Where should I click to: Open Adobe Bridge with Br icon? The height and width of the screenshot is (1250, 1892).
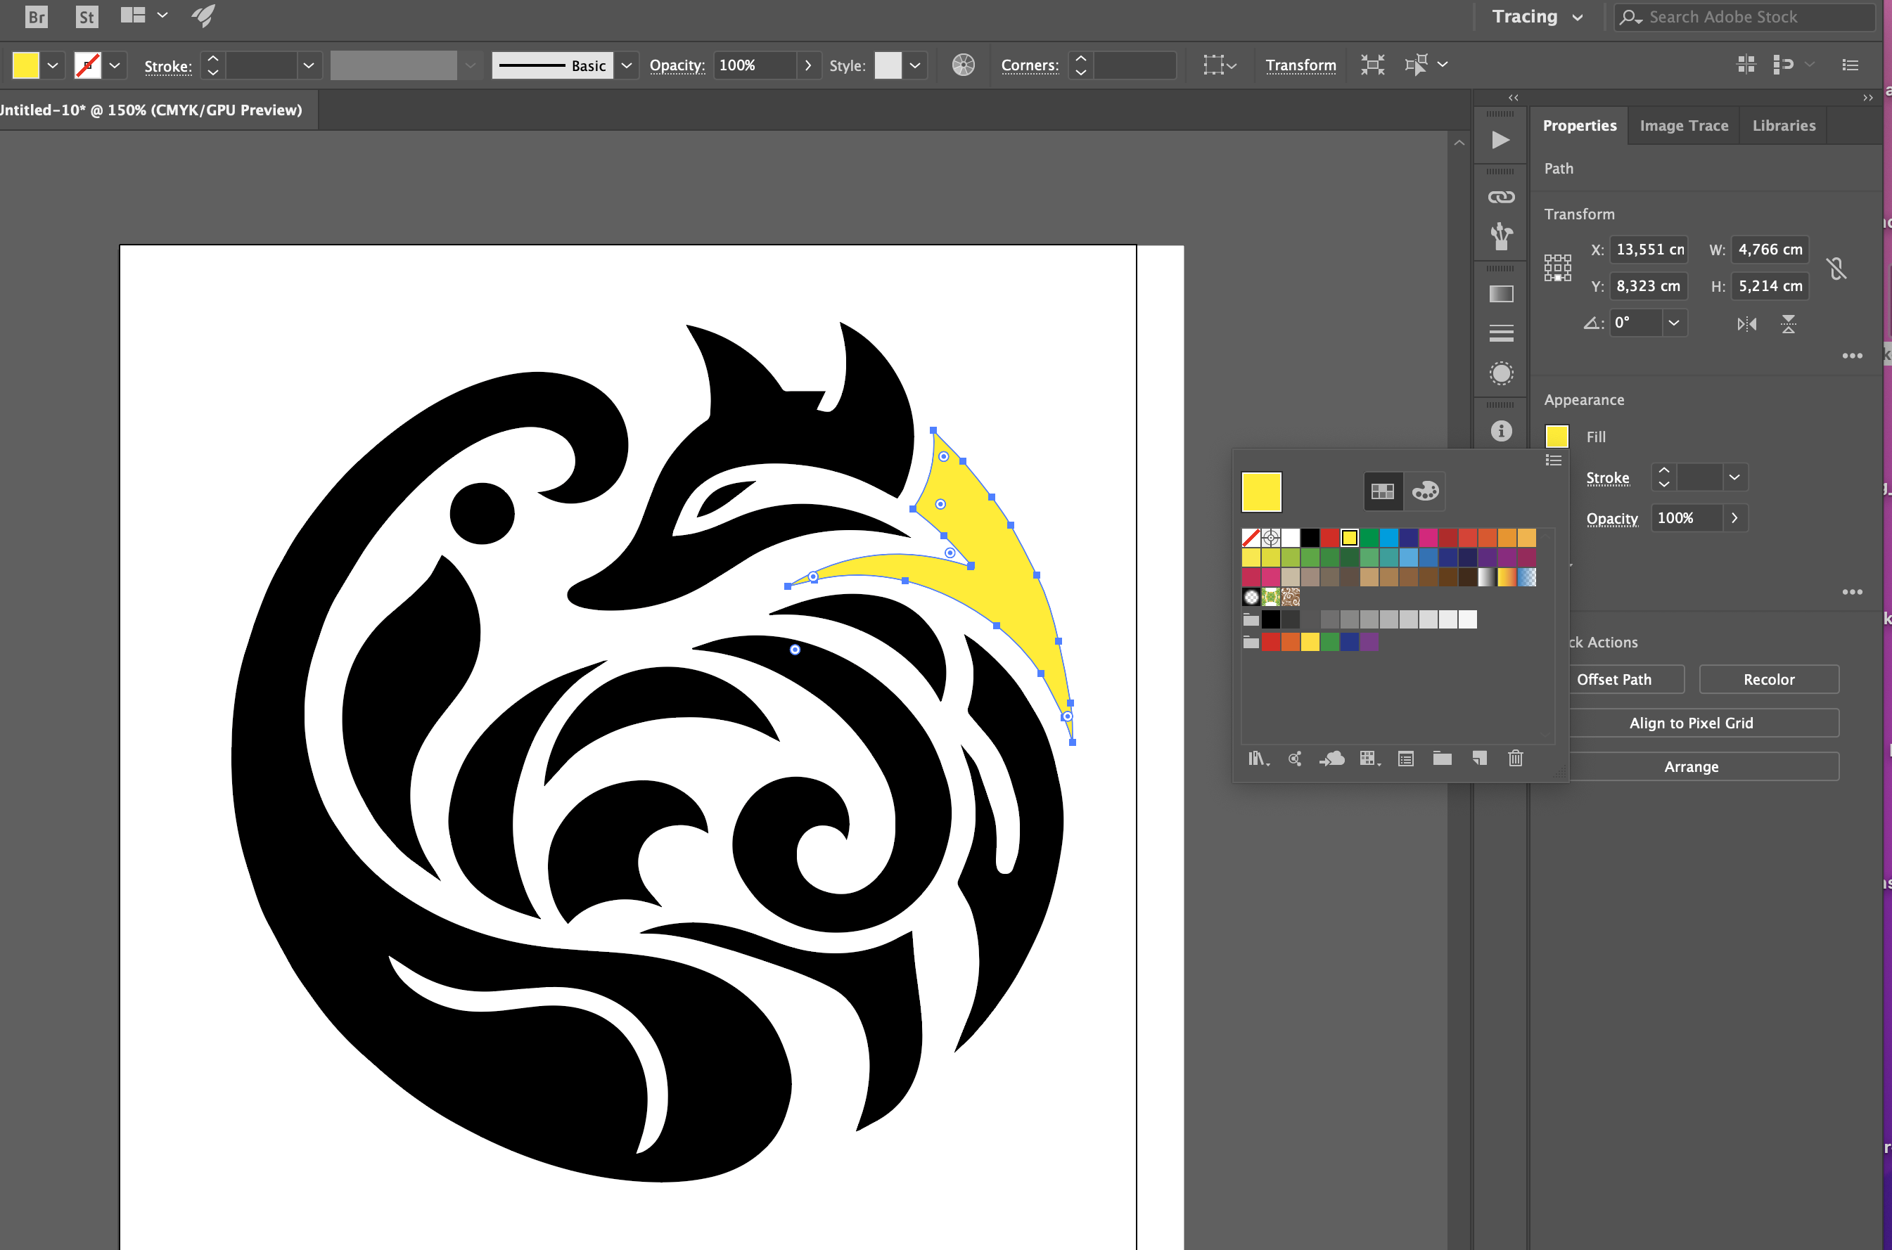[x=36, y=17]
